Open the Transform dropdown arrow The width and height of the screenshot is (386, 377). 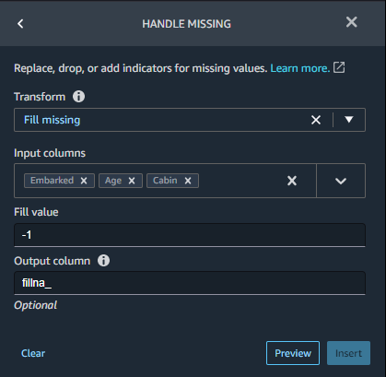pyautogui.click(x=349, y=120)
